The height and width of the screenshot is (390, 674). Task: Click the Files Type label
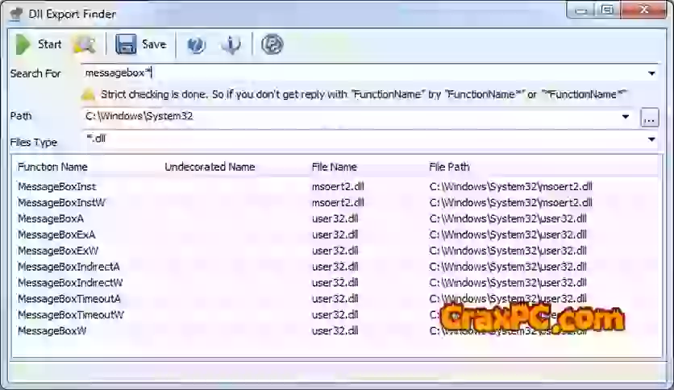[x=34, y=142]
